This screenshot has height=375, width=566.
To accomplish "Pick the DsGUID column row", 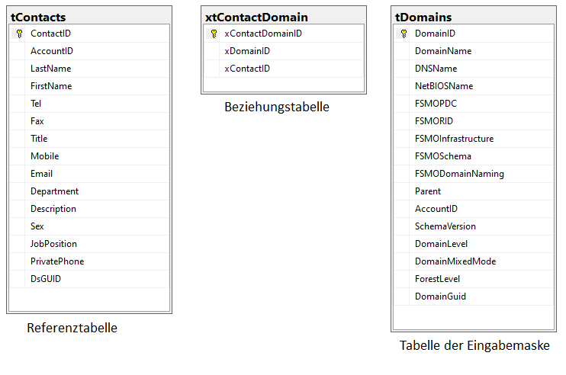I will [x=89, y=279].
